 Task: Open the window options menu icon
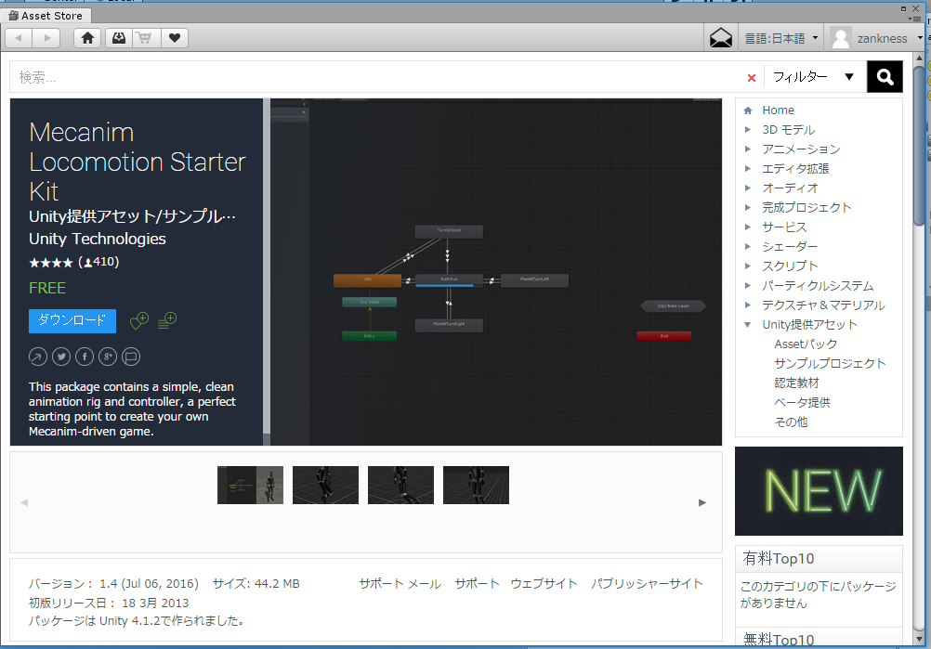915,19
